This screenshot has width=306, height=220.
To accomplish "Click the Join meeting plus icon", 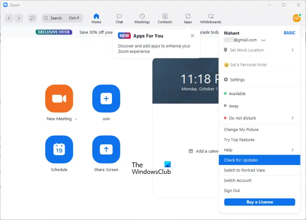I will 106,98.
